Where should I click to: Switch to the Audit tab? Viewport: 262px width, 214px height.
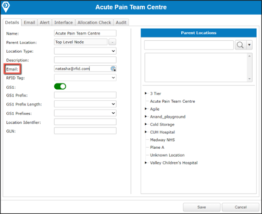click(121, 22)
